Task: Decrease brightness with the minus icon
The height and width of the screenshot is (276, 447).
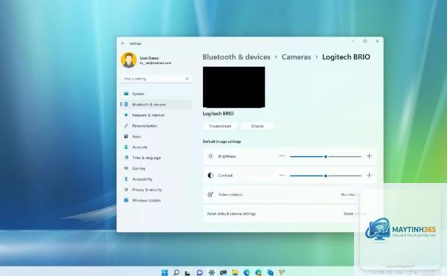Action: pyautogui.click(x=282, y=156)
